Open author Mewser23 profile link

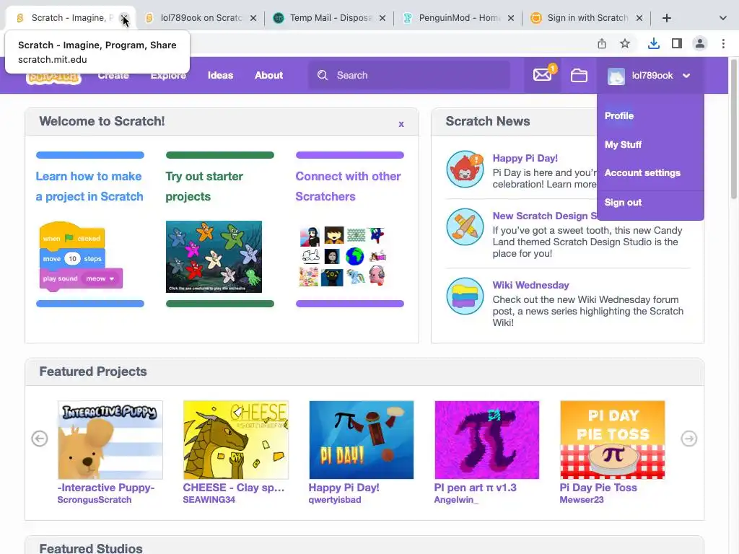click(582, 500)
